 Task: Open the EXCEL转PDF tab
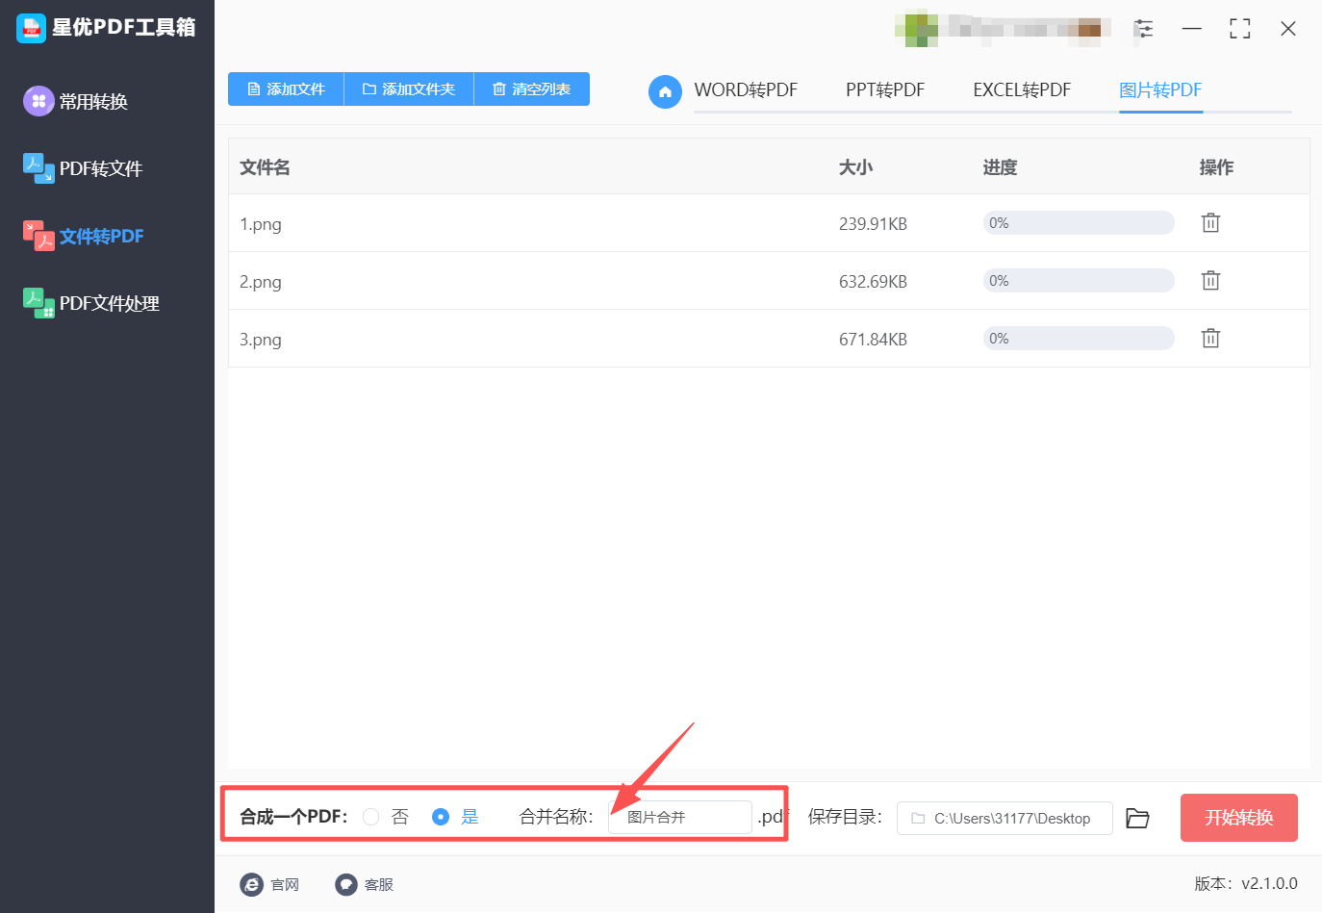click(x=1022, y=90)
